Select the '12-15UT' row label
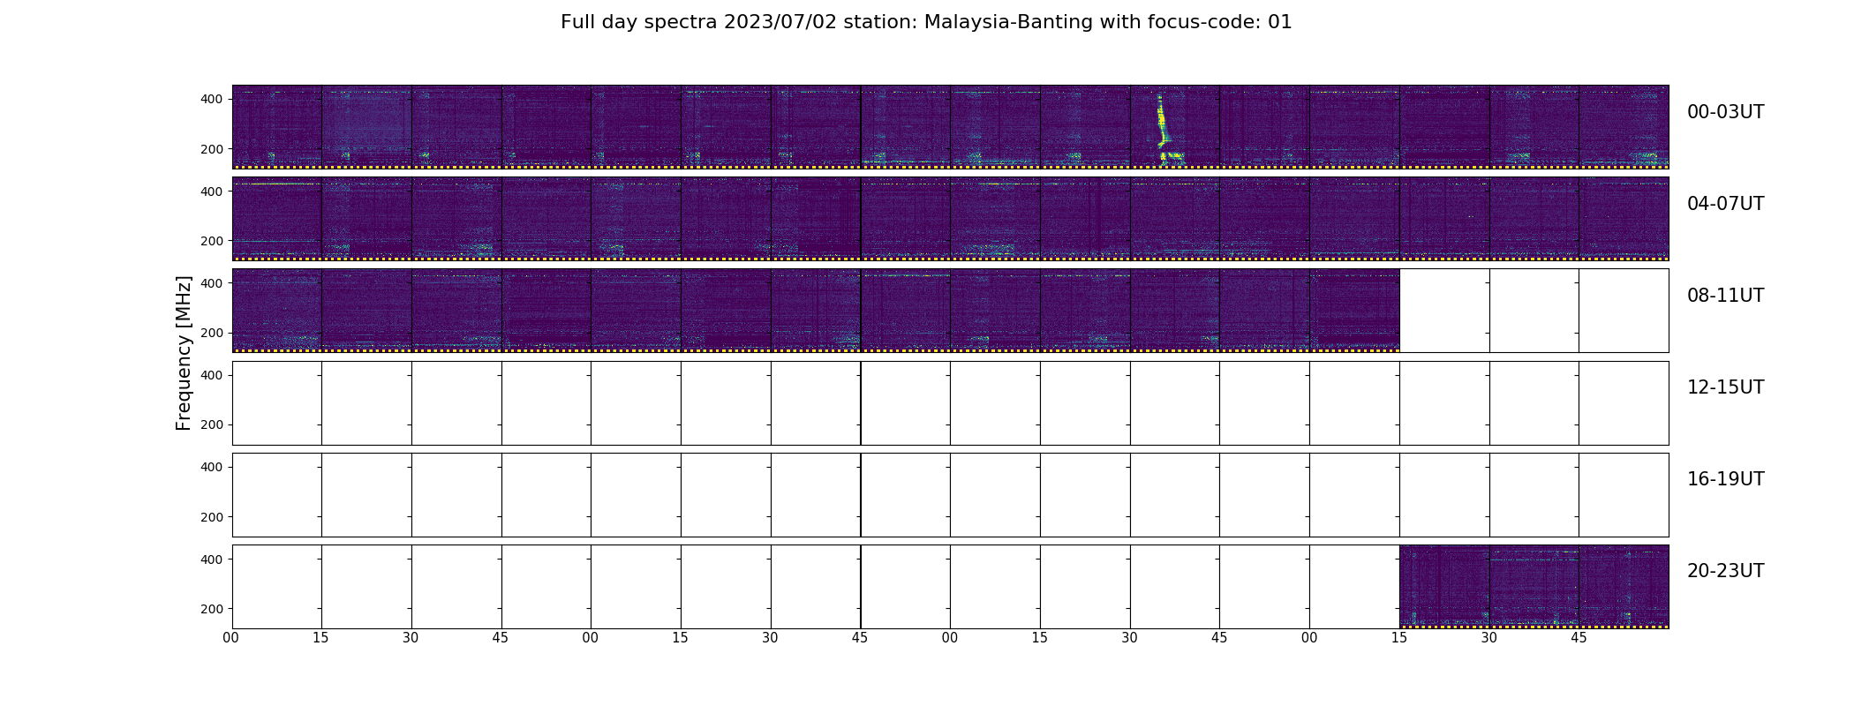The image size is (1854, 706). [1725, 387]
